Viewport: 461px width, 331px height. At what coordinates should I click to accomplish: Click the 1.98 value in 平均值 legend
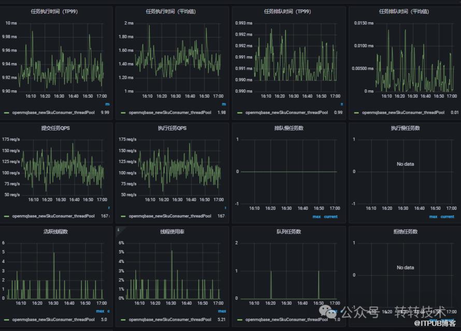(x=222, y=112)
